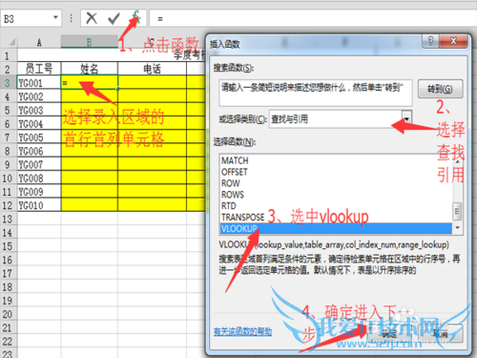Click the 员工号 header cell
477x358 pixels.
[39, 69]
